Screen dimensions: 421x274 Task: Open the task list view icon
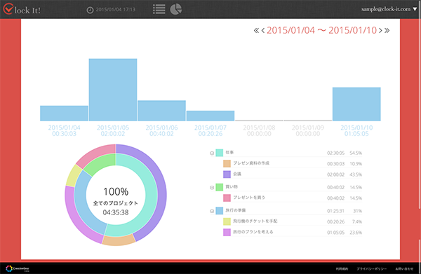(159, 9)
